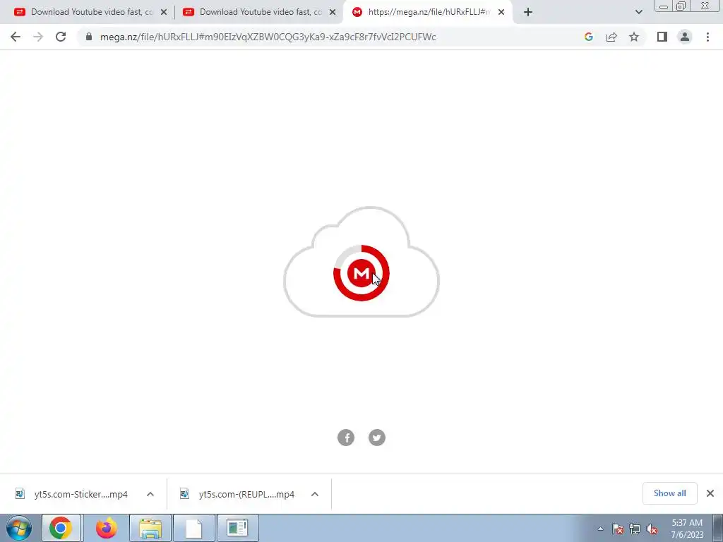View site security lock information
723x542 pixels.
point(89,37)
